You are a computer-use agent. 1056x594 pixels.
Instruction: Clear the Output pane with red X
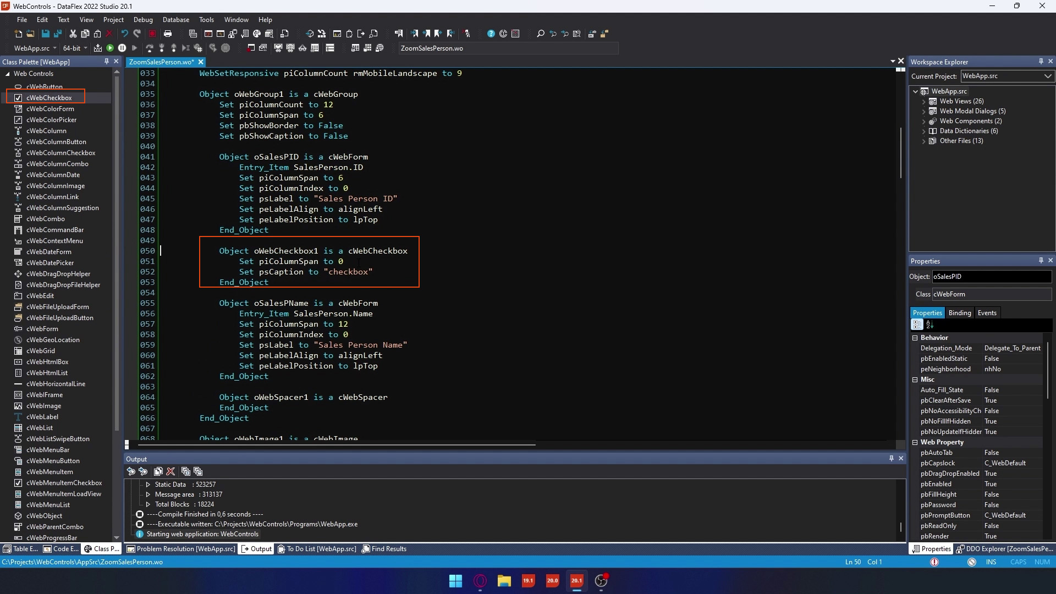point(170,471)
